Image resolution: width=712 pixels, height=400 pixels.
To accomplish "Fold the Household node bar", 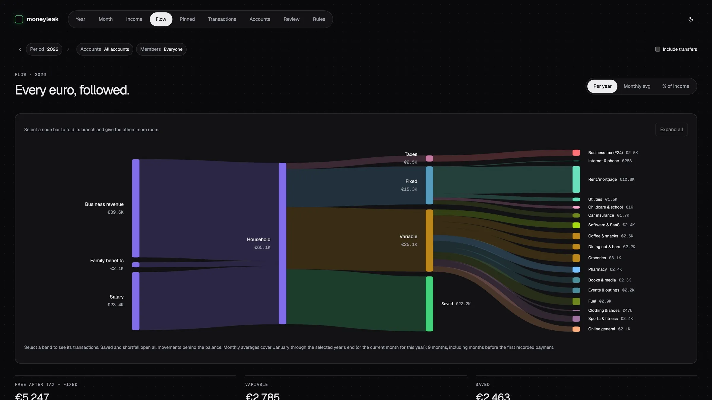I will (282, 244).
